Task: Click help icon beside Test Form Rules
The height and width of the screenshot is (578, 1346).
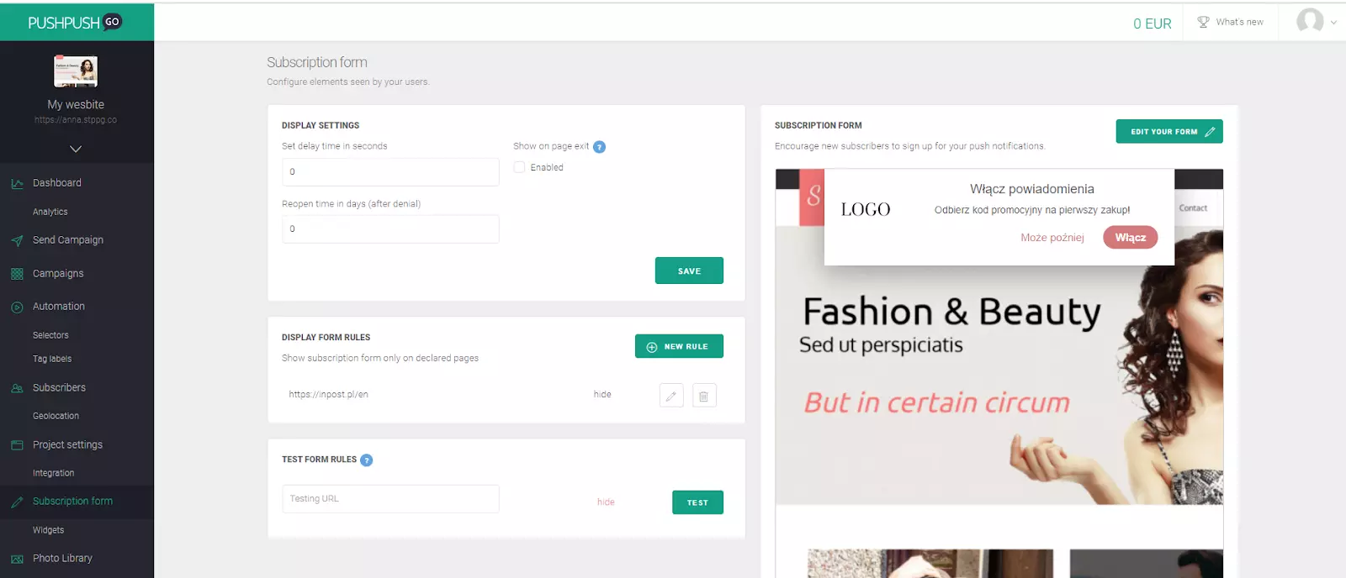Action: tap(366, 460)
